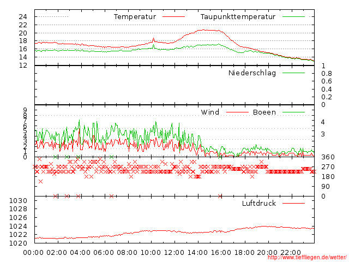Click the 12 temperature axis value

23,65
